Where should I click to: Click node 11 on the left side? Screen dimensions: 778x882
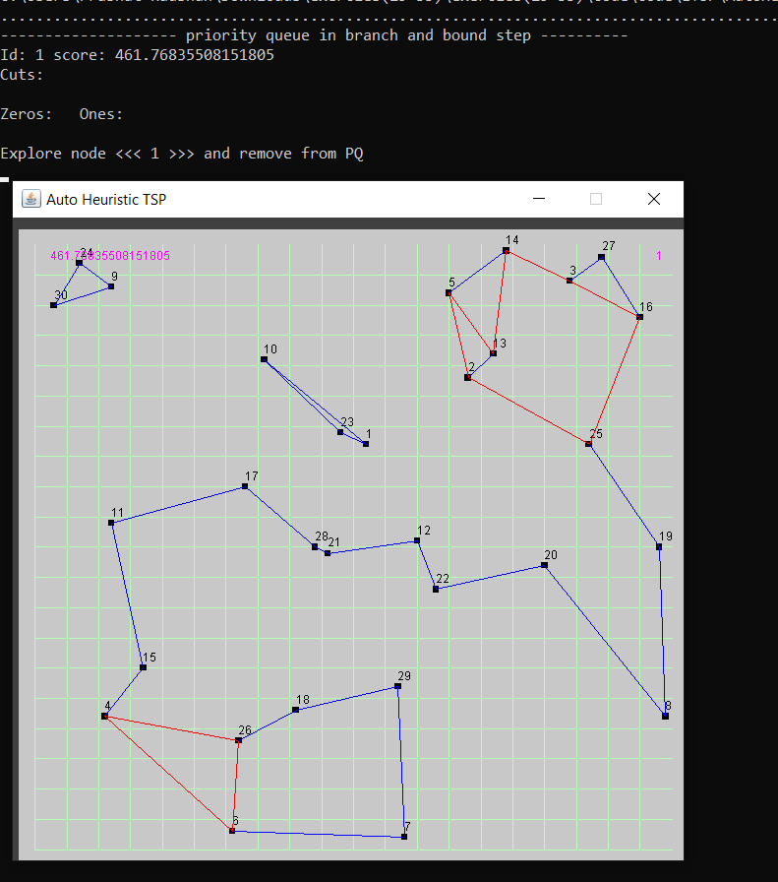click(x=111, y=523)
